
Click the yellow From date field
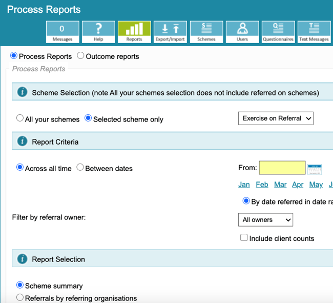(282, 168)
